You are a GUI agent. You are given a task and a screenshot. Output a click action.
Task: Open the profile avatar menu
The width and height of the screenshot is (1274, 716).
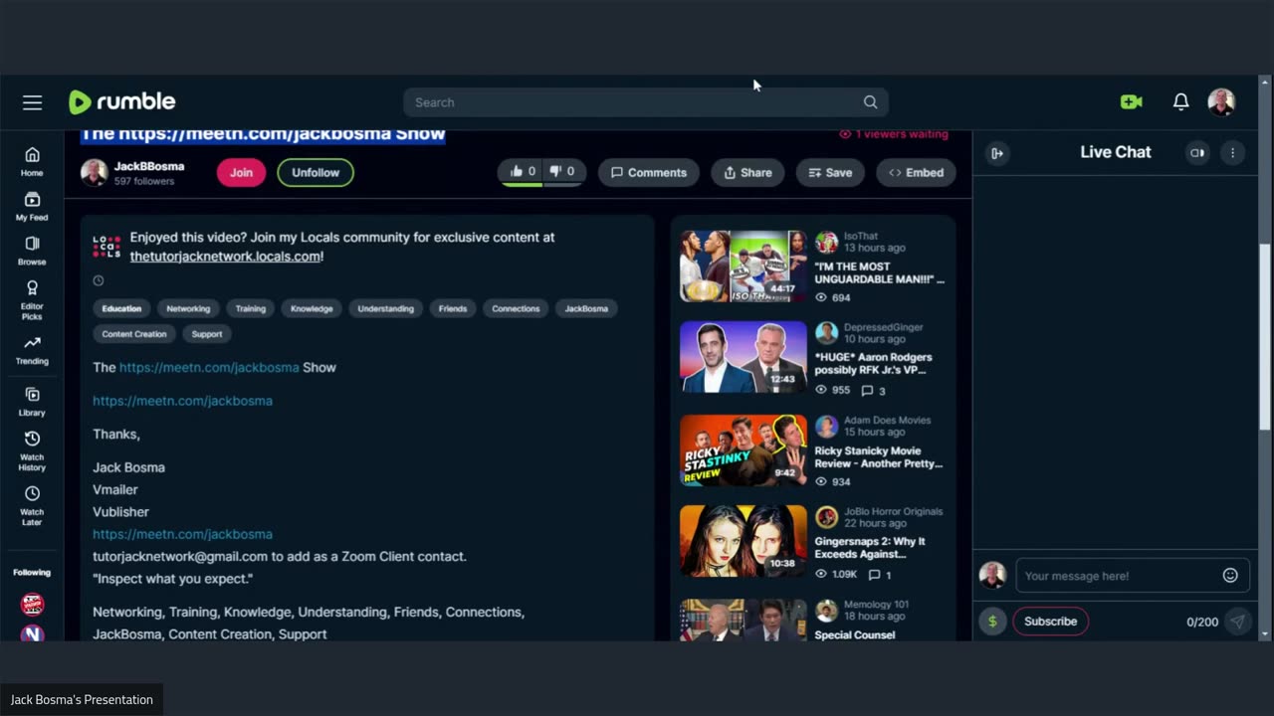pyautogui.click(x=1221, y=101)
